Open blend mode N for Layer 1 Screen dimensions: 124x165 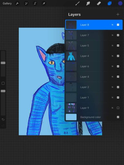coord(112,98)
